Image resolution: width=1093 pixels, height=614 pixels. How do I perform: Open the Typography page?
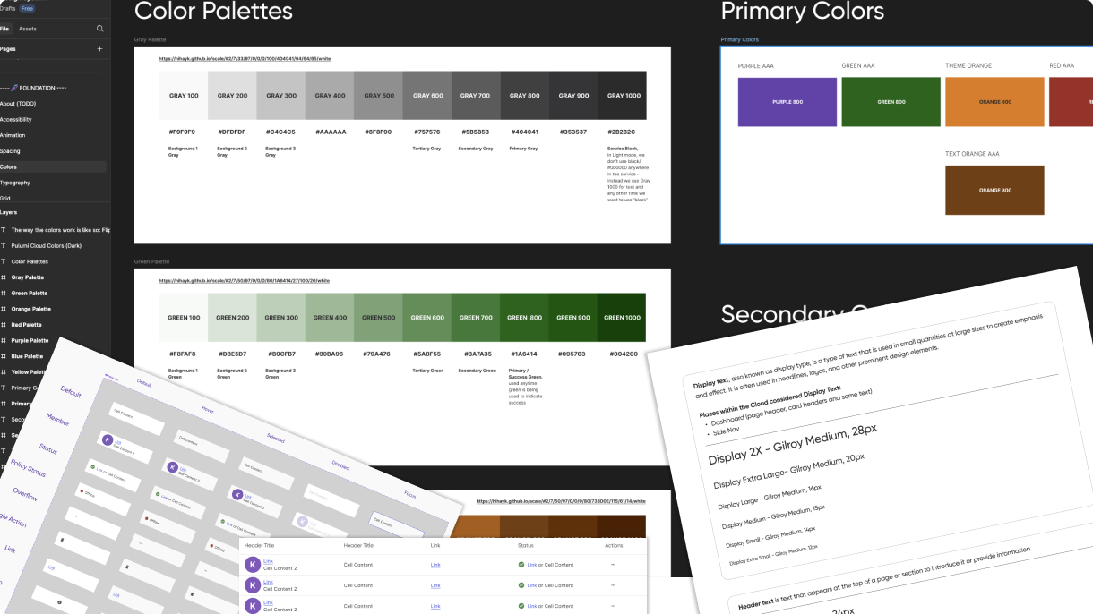tap(15, 183)
